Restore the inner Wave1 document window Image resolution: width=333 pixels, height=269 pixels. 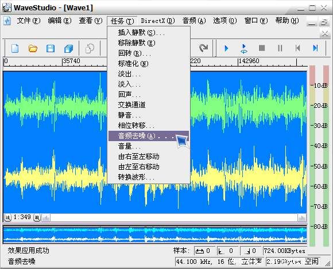tap(324, 22)
